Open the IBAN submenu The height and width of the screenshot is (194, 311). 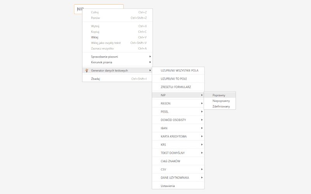click(x=178, y=128)
